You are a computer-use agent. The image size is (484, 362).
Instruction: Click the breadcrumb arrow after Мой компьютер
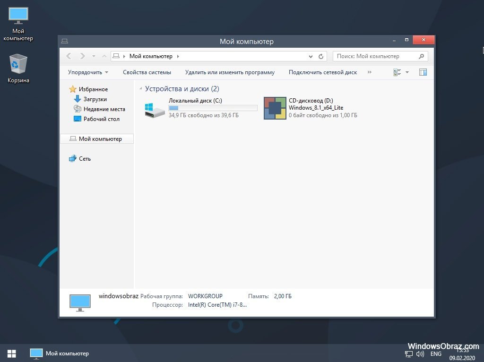(x=178, y=56)
